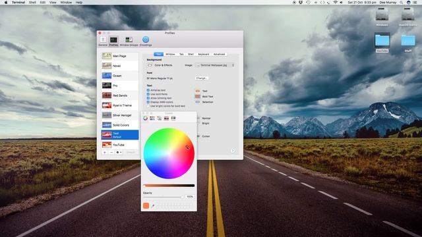
Task: Open the Apple menu
Action: coord(6,3)
